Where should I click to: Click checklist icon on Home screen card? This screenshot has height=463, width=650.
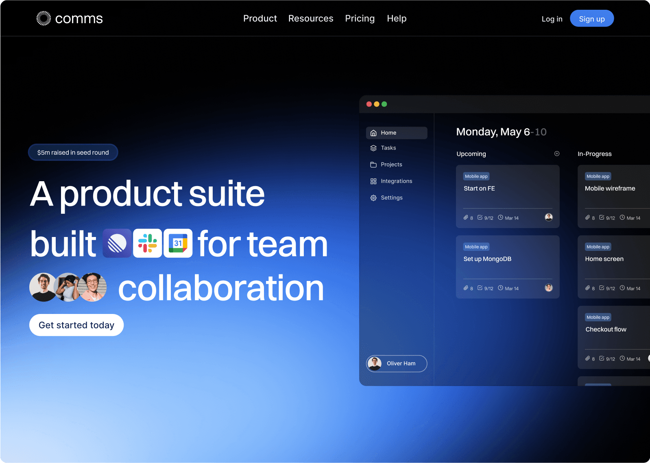(602, 288)
